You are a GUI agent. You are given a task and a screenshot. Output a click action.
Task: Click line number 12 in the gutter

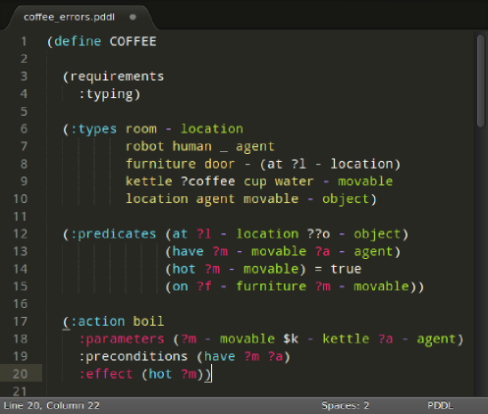click(x=21, y=233)
